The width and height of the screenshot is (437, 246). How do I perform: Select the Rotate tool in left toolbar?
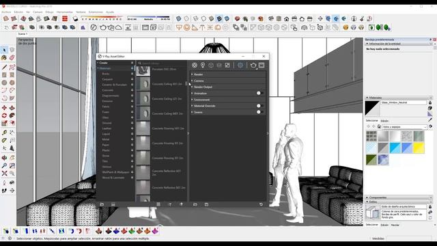point(4,115)
